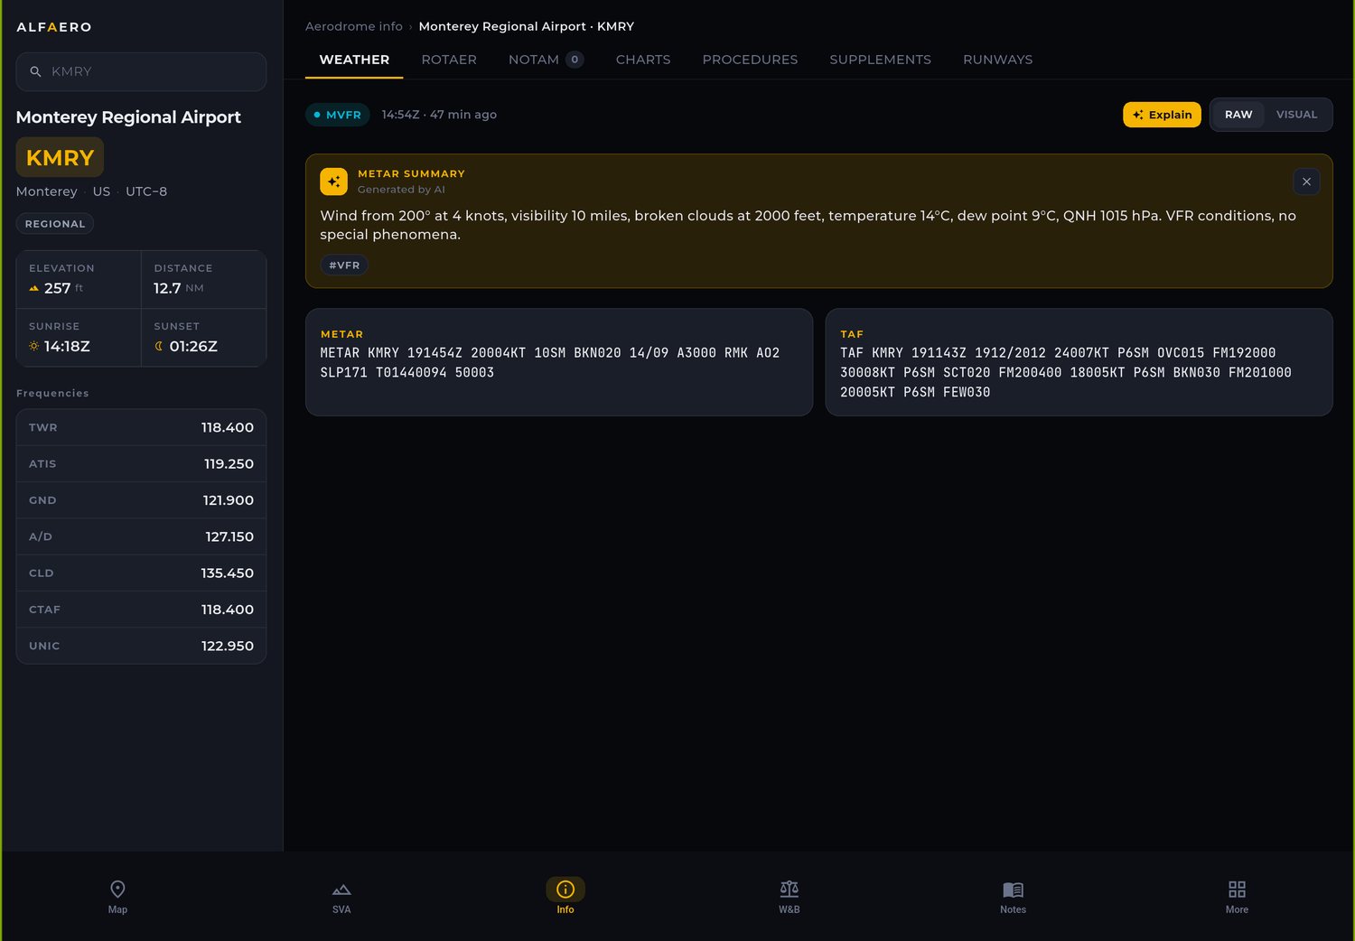Click the elevation mountain icon
Image resolution: width=1355 pixels, height=941 pixels.
(x=34, y=289)
